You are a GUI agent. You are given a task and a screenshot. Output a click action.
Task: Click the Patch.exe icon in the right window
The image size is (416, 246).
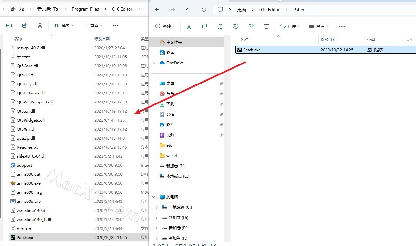click(239, 50)
